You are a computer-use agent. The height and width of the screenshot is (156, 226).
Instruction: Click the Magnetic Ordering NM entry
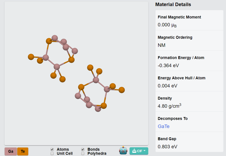click(189, 41)
